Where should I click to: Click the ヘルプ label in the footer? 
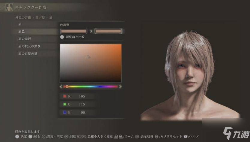click(193, 137)
